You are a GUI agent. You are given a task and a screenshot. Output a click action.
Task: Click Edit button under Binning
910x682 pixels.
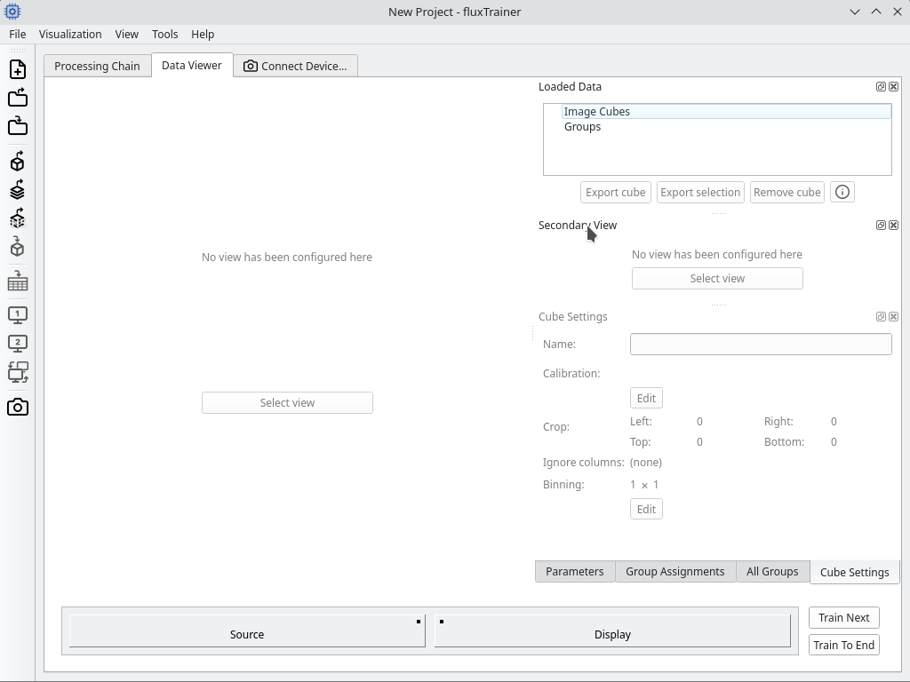click(x=646, y=509)
